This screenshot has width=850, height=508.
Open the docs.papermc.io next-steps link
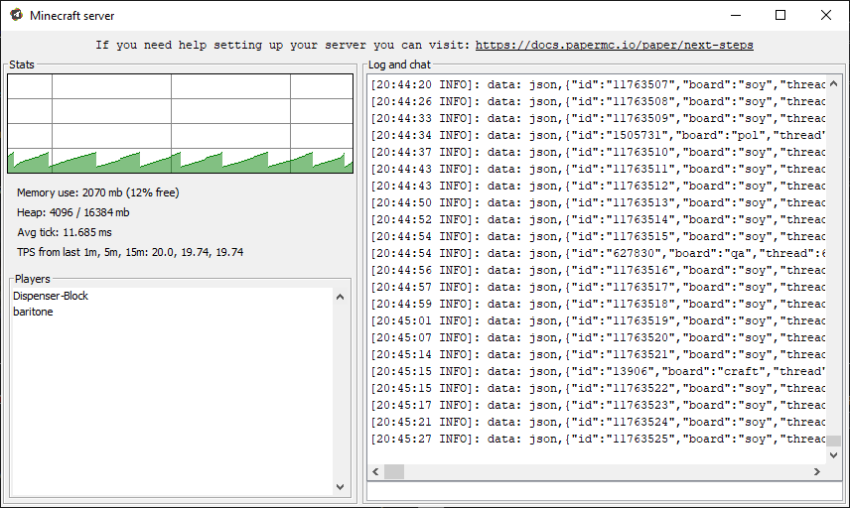[614, 45]
